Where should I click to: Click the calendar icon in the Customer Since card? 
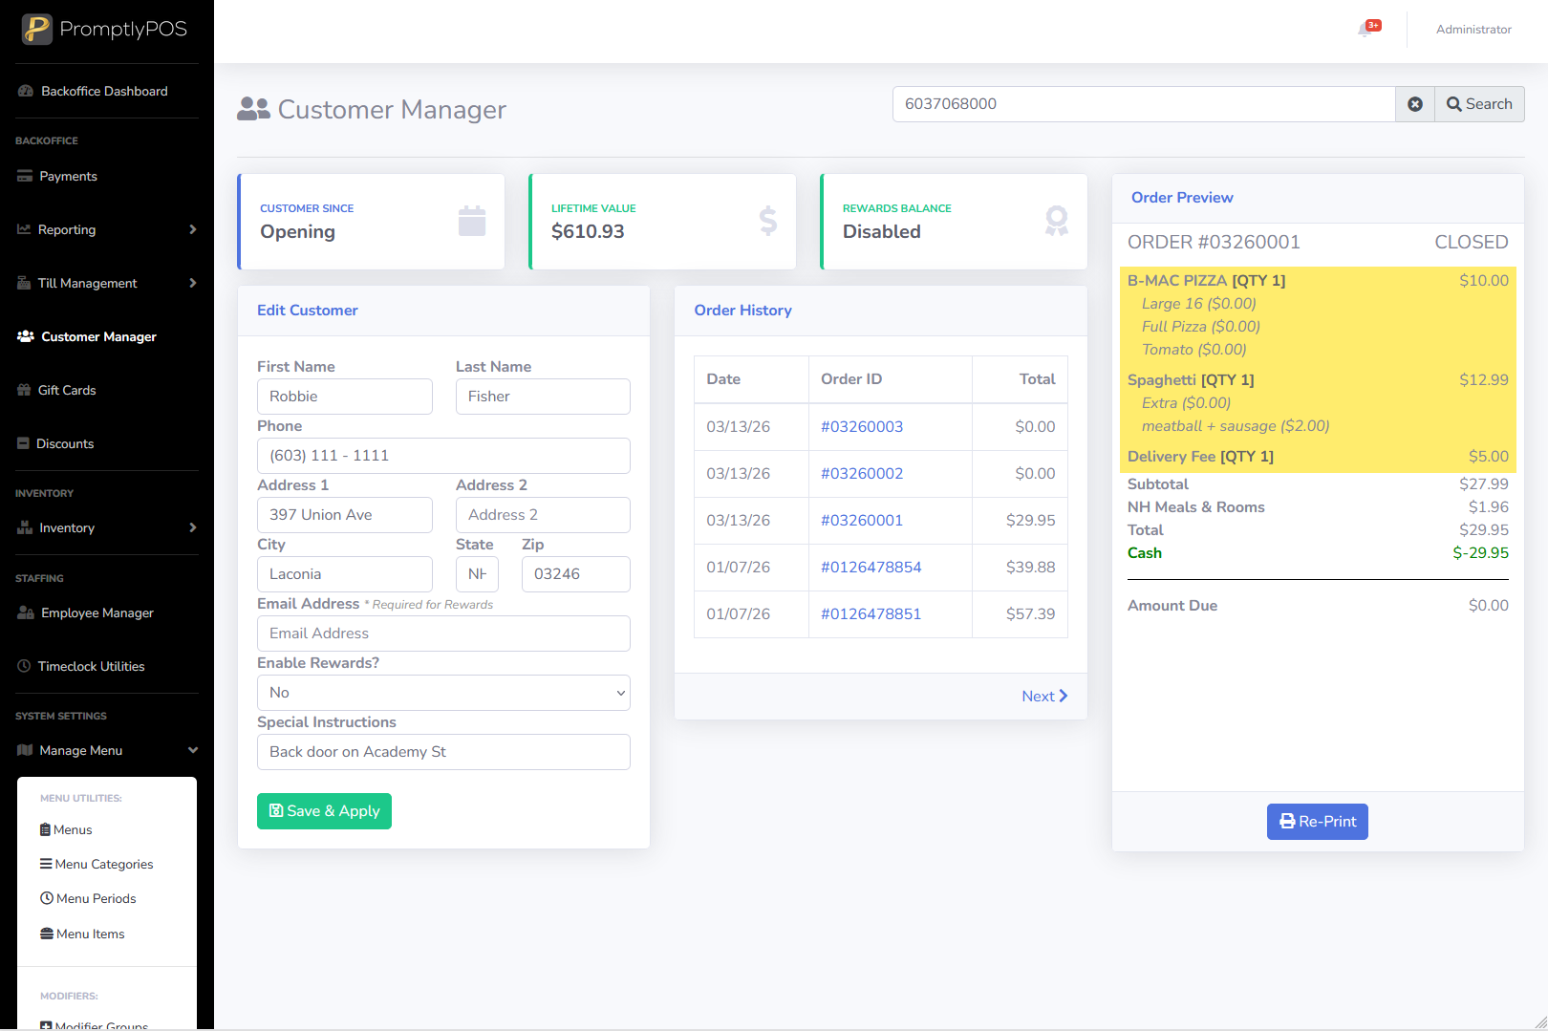472,221
